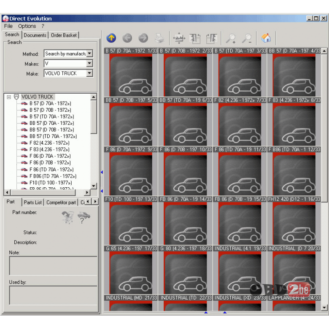Click inside the Used by text box
The width and height of the screenshot is (329, 329).
point(53,295)
